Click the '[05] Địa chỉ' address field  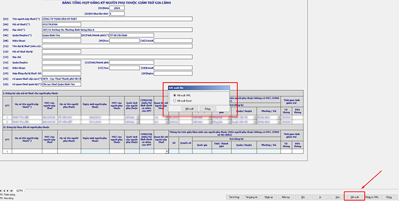click(117, 30)
